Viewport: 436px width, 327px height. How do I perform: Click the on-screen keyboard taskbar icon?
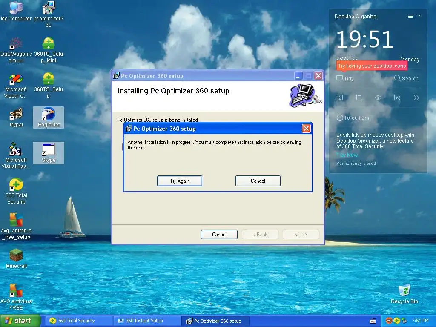[x=373, y=321]
